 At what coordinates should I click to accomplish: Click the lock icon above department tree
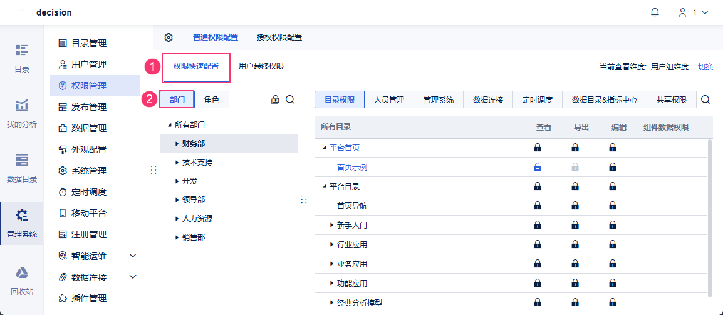coord(275,99)
